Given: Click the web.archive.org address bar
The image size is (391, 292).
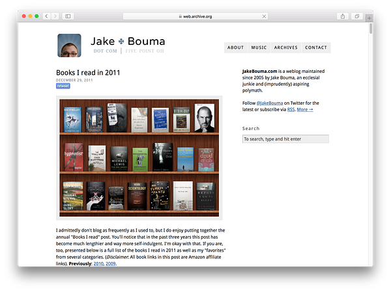Looking at the screenshot, I should (195, 16).
